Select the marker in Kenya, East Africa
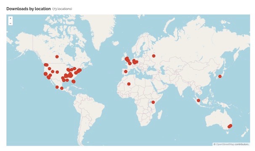255x151 pixels. coord(153,102)
